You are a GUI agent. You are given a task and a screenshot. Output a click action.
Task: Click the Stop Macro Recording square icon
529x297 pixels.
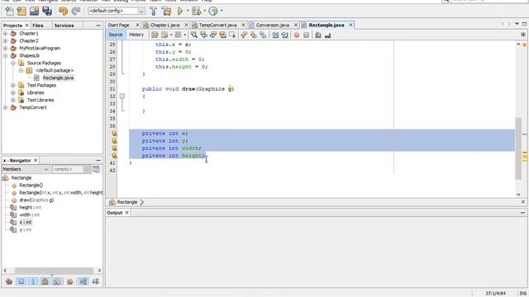click(x=306, y=35)
